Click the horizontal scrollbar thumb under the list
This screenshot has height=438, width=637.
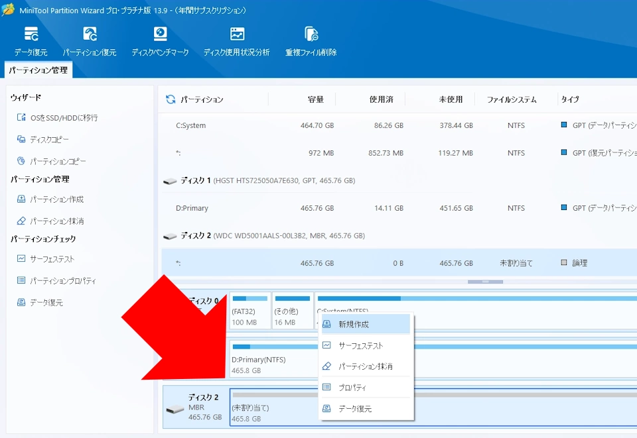coord(485,282)
